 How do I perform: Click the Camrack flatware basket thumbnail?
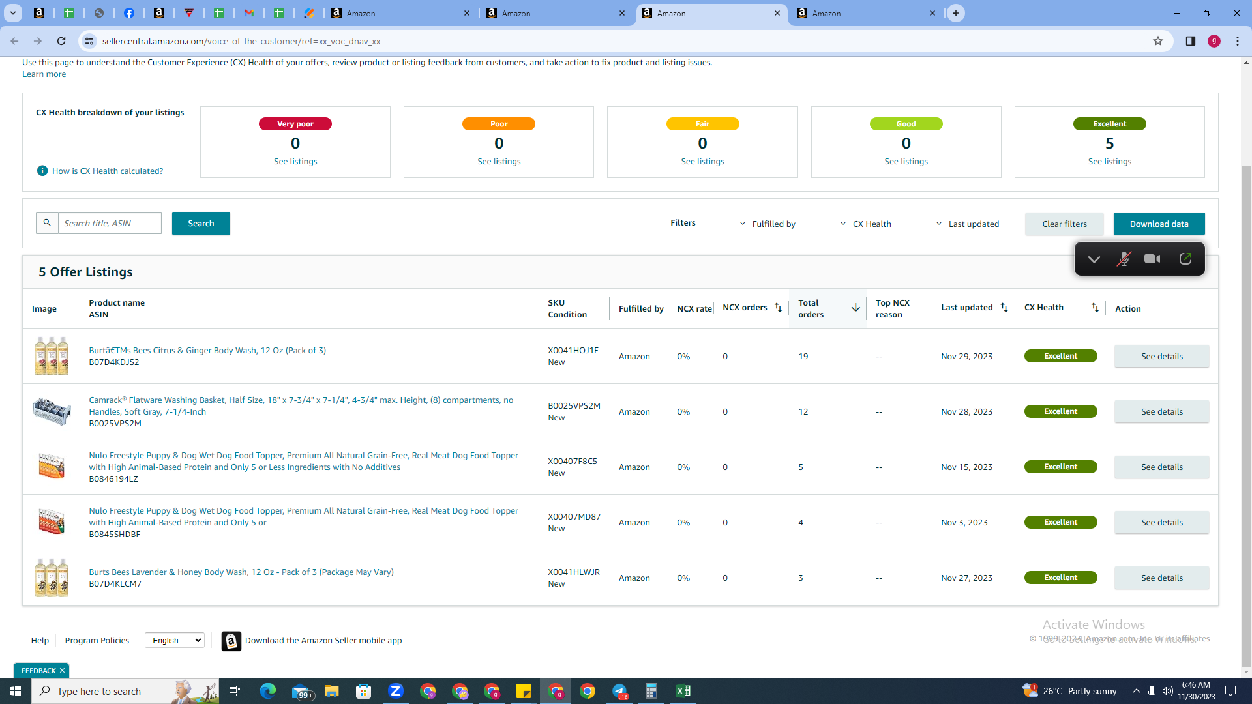click(52, 411)
